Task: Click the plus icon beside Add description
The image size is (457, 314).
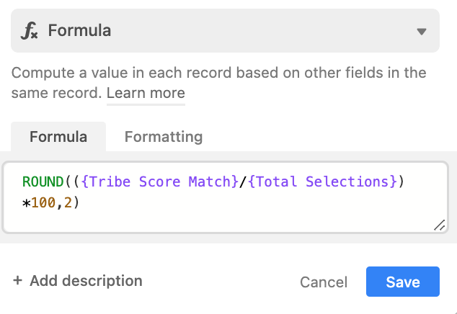Action: 17,280
